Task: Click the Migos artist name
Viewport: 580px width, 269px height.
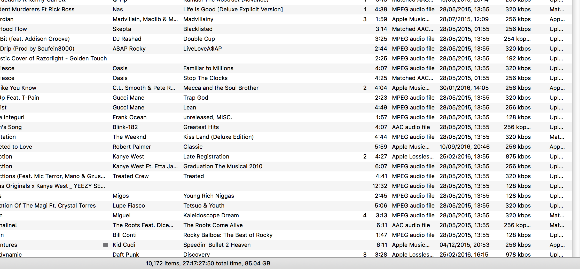Action: point(121,196)
